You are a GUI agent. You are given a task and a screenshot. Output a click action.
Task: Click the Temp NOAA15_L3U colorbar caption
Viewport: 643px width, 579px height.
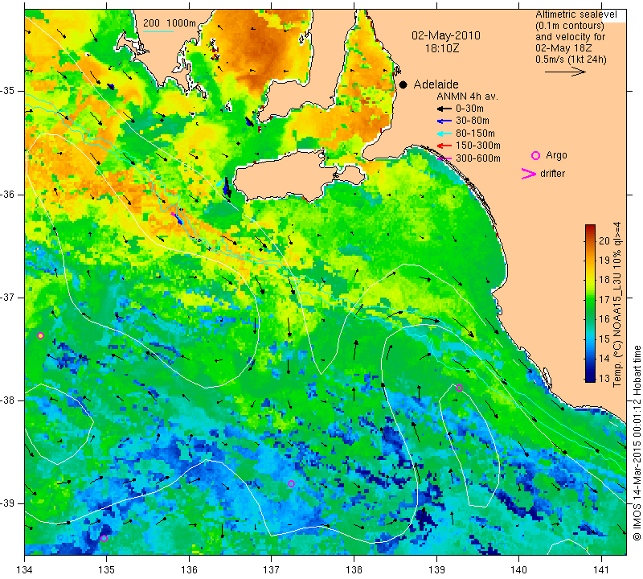coord(617,305)
